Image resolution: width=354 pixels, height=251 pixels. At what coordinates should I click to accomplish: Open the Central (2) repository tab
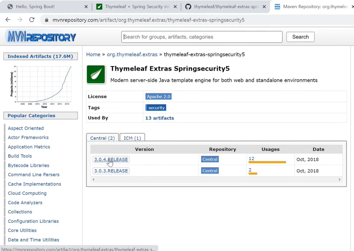102,138
